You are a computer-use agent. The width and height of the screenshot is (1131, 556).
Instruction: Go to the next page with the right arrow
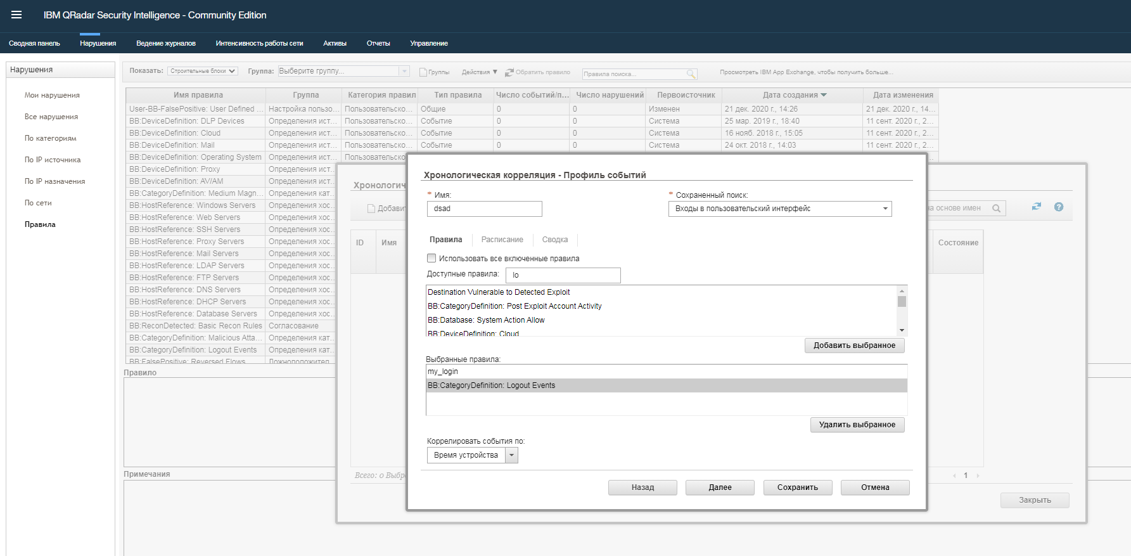click(978, 475)
